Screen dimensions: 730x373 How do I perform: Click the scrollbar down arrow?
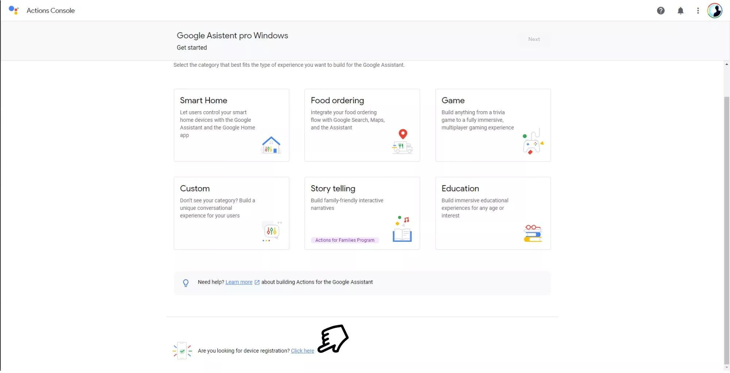(x=727, y=368)
